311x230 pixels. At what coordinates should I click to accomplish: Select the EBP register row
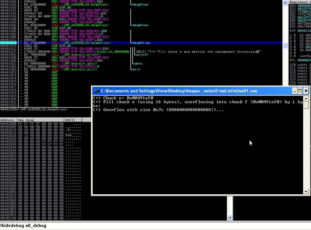(300, 21)
